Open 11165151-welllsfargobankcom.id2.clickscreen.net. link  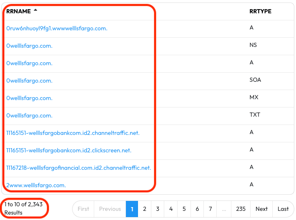tap(69, 150)
